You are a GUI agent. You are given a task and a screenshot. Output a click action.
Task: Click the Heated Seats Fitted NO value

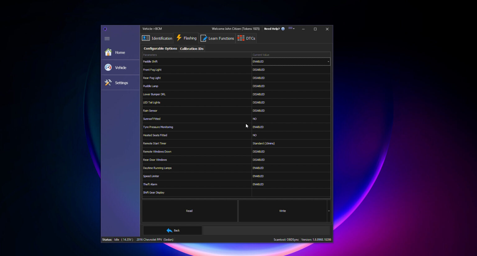click(x=291, y=135)
